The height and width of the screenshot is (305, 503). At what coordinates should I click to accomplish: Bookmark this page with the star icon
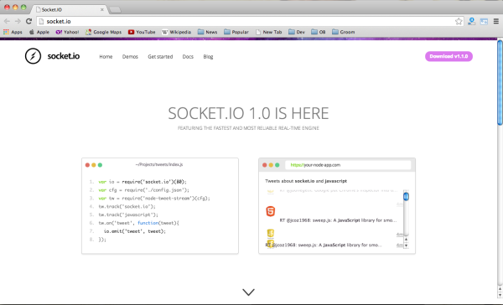tap(459, 21)
